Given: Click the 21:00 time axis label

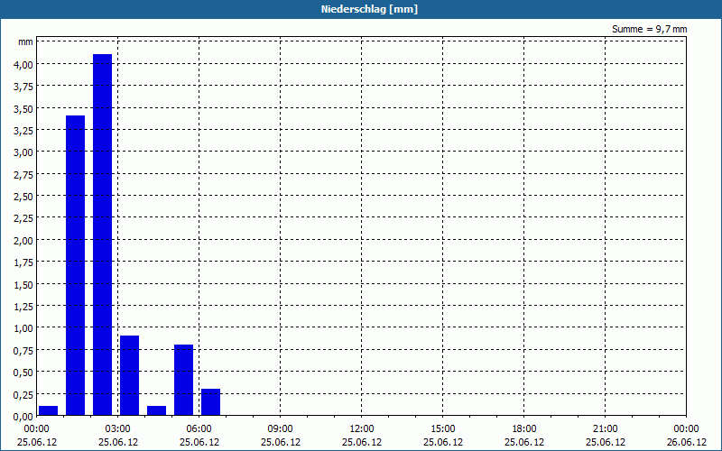Looking at the screenshot, I should 605,429.
